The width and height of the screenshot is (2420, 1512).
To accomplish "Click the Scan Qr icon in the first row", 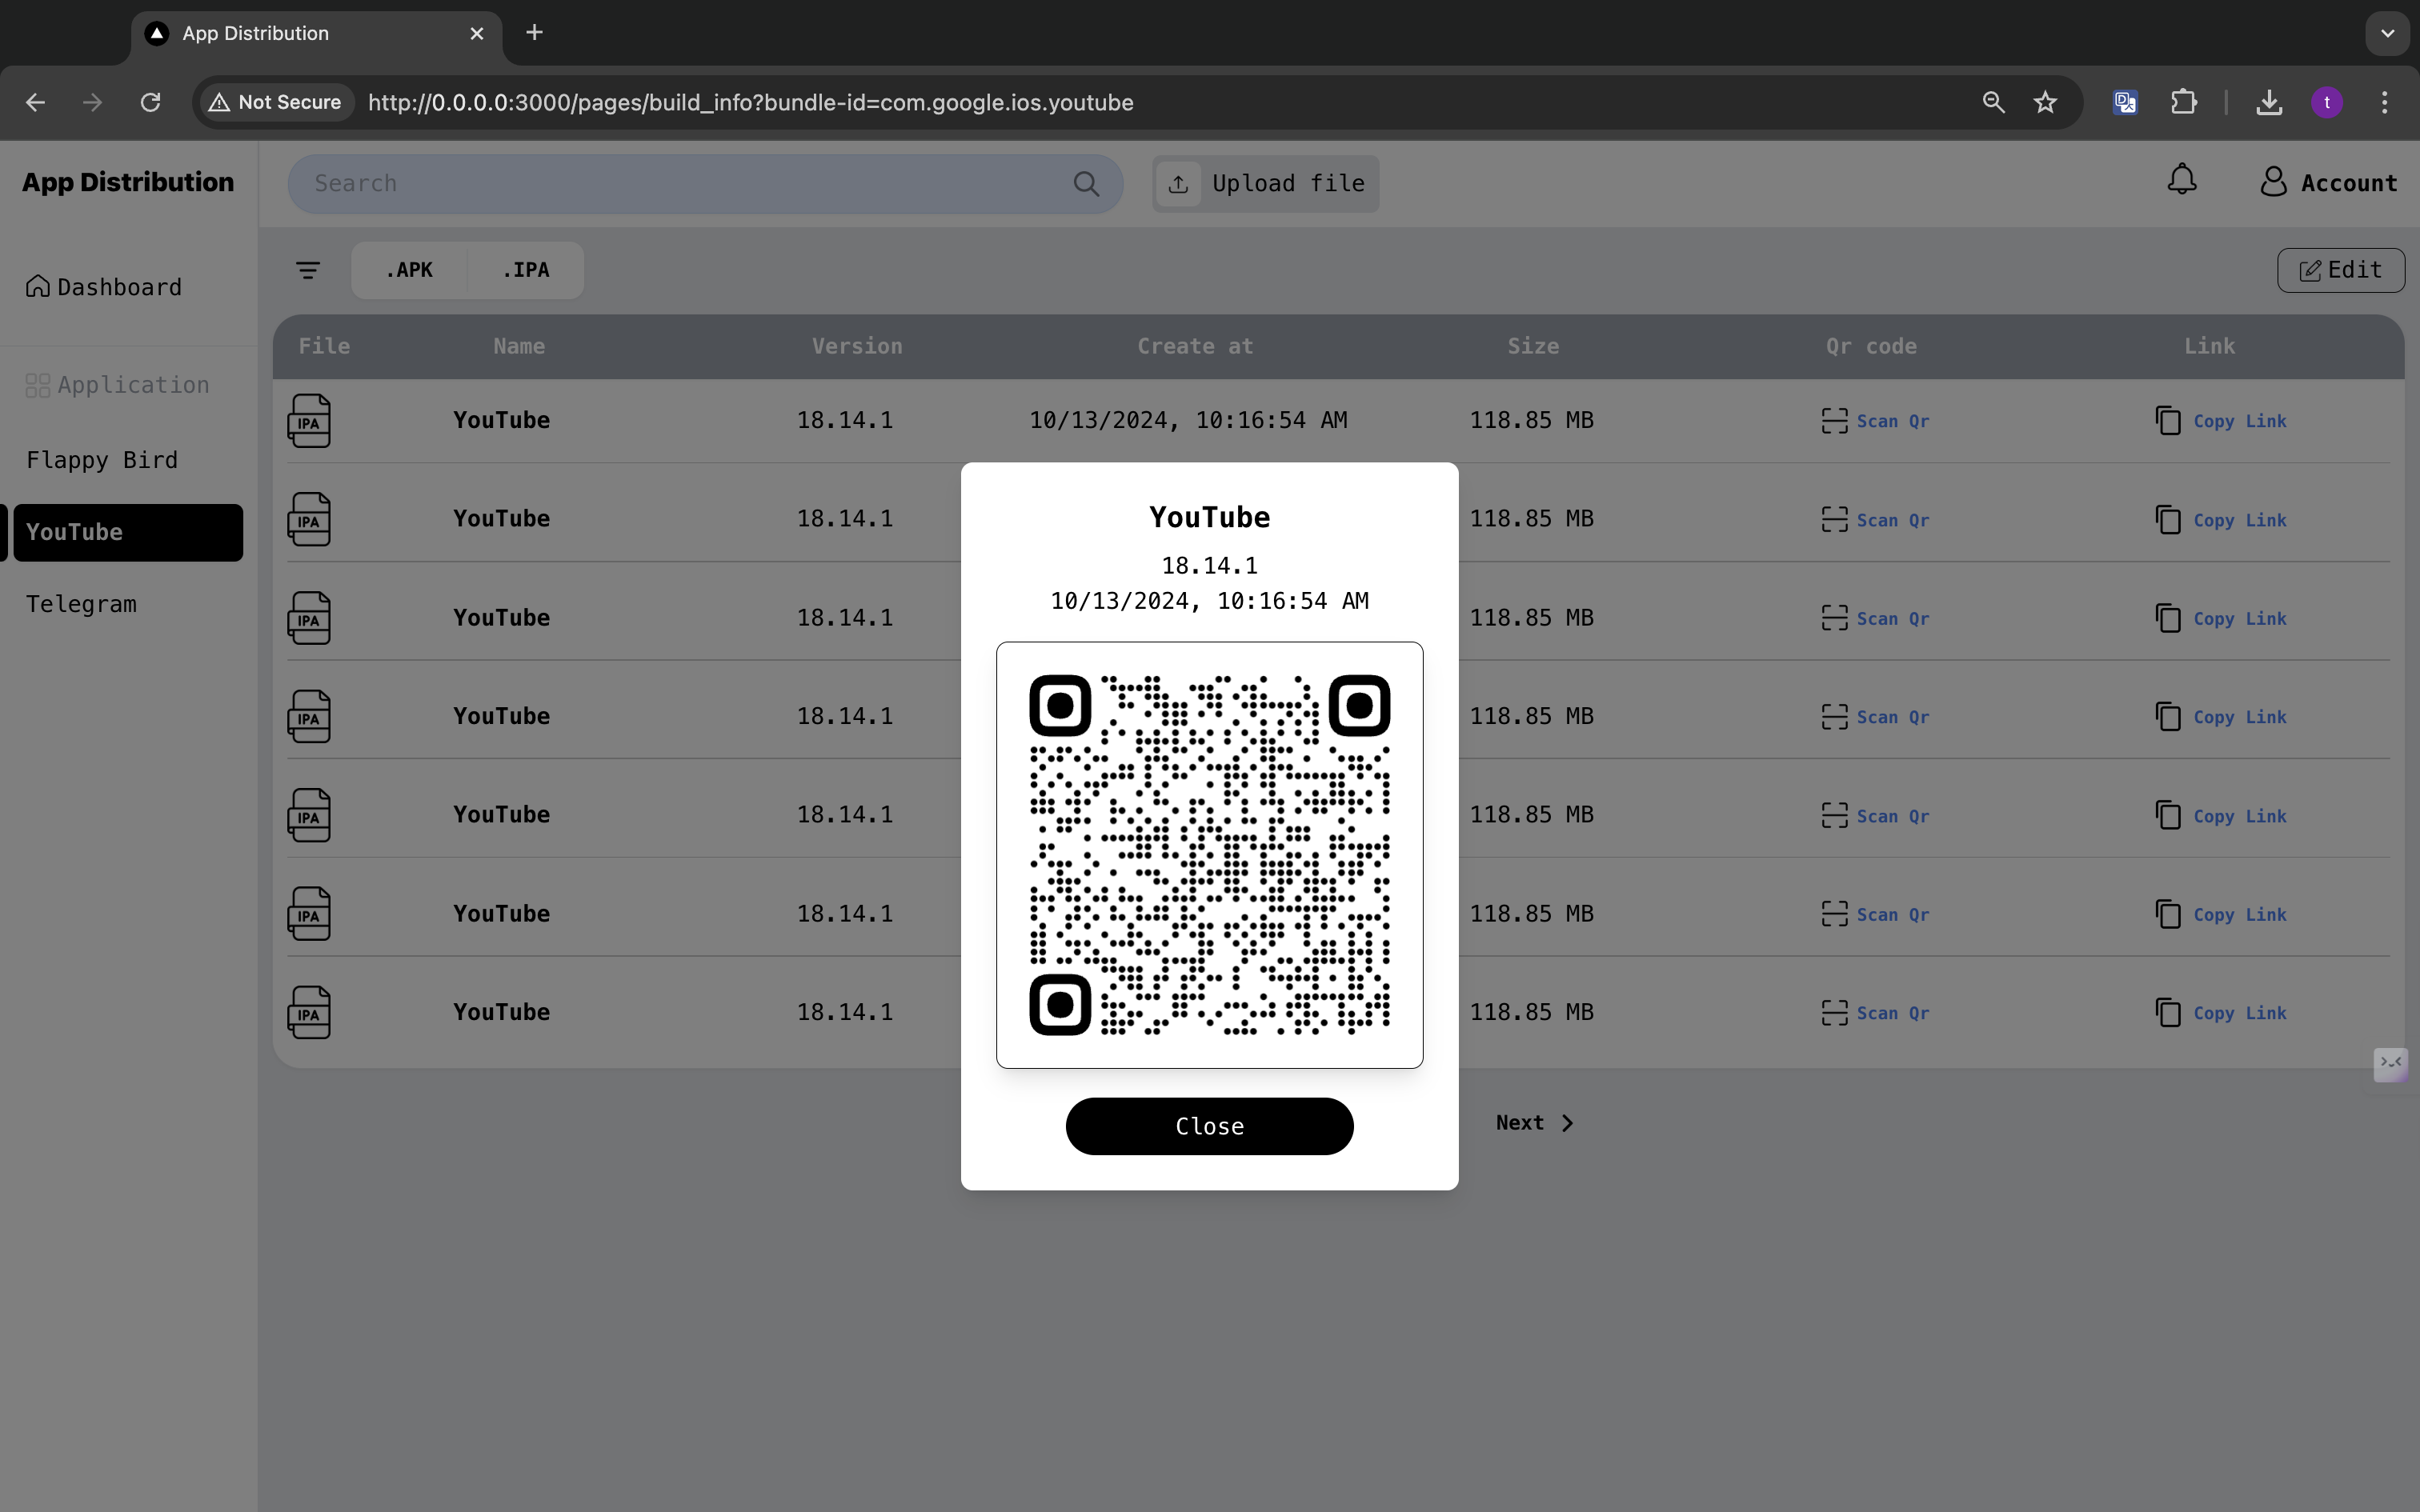I will 1835,421.
